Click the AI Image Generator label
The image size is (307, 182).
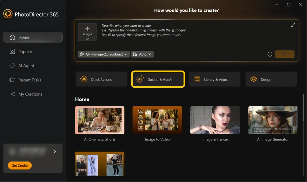[273, 140]
